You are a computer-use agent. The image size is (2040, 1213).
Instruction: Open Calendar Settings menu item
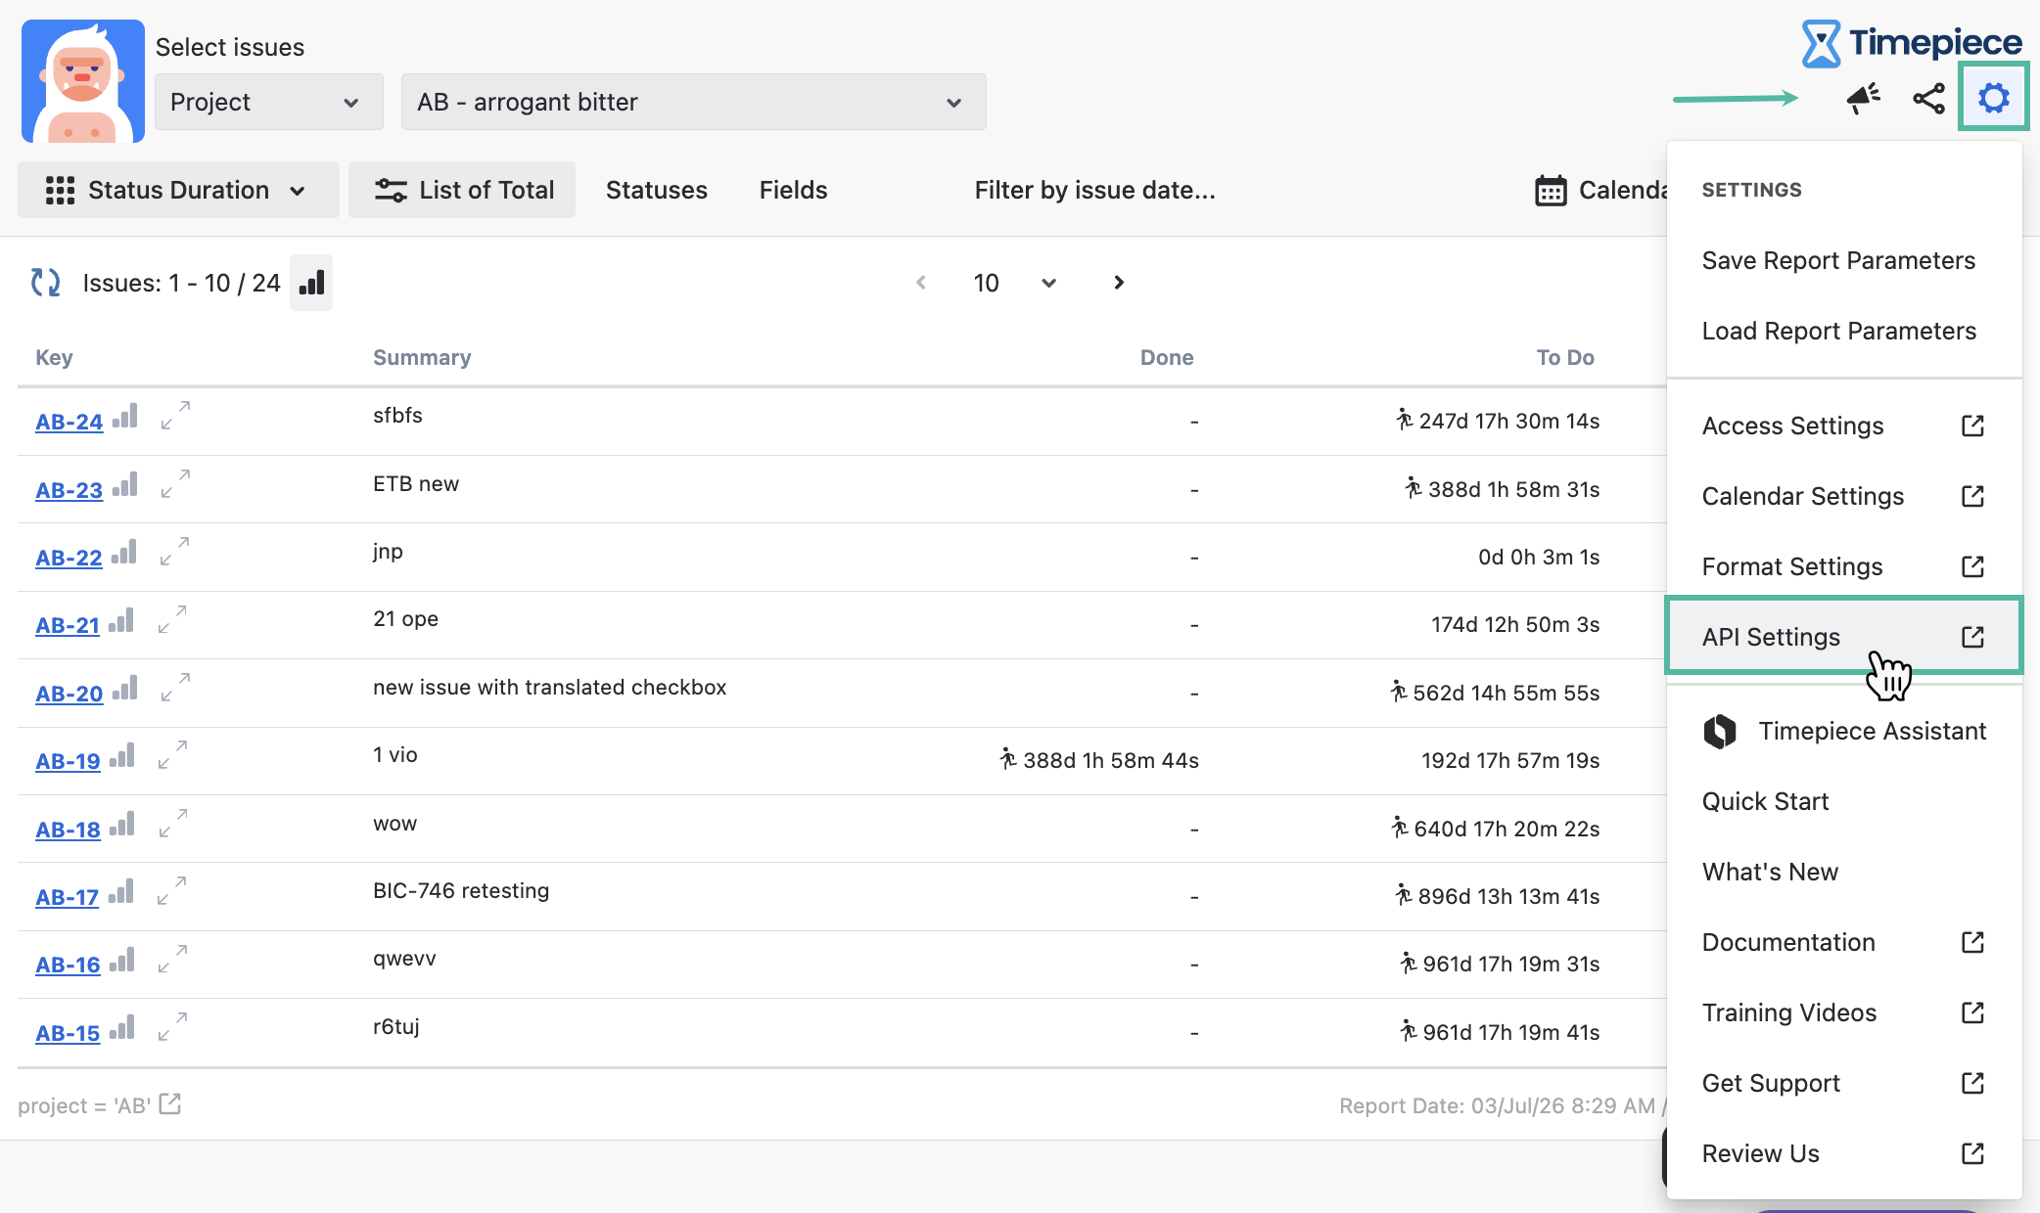tap(1843, 496)
